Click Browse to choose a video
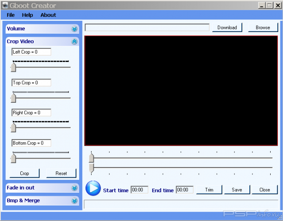 [x=263, y=27]
